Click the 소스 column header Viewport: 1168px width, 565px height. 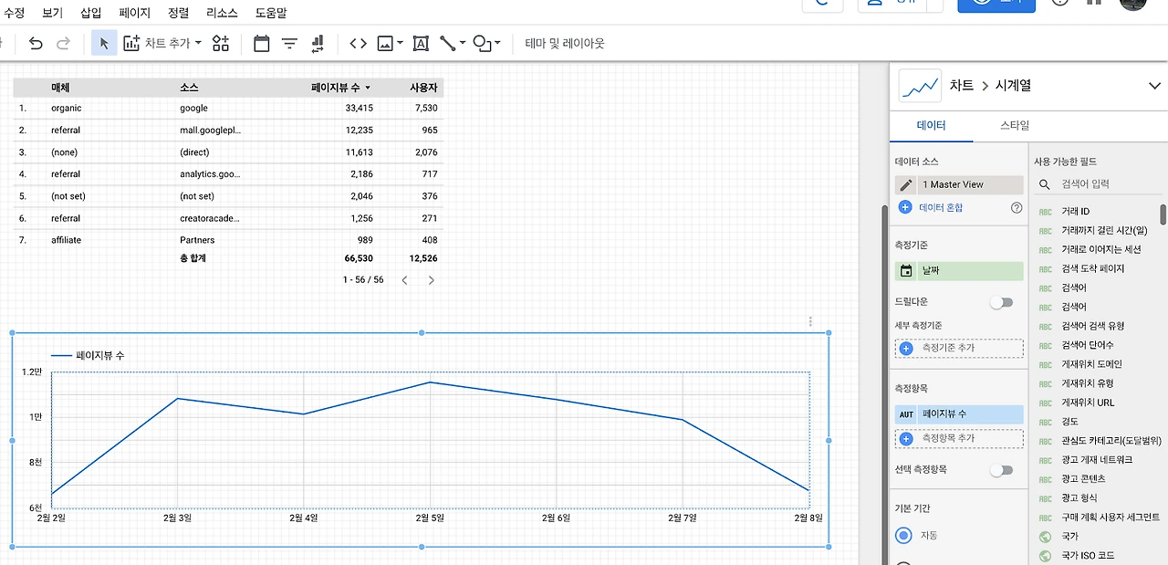pyautogui.click(x=189, y=88)
